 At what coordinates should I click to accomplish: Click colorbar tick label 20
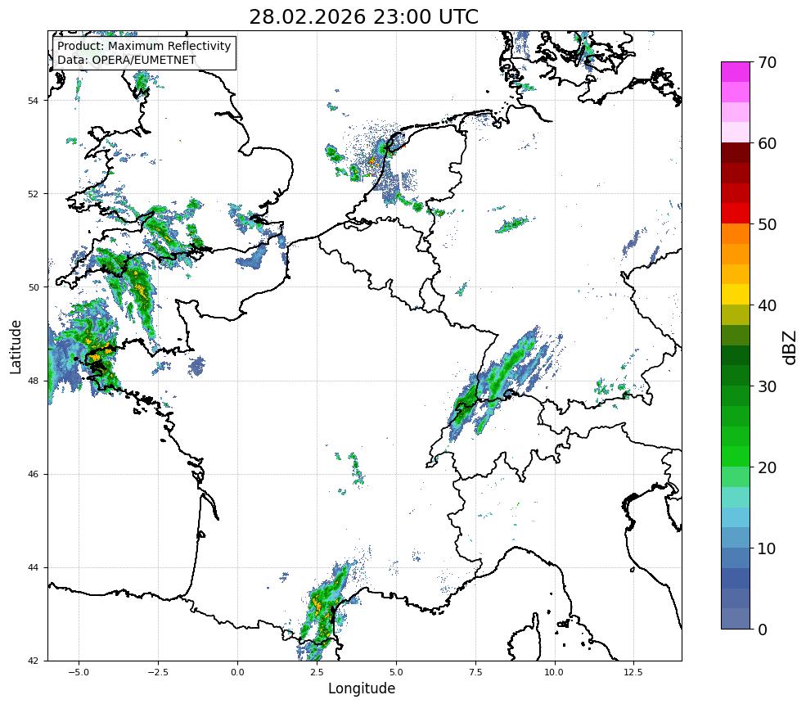point(767,468)
